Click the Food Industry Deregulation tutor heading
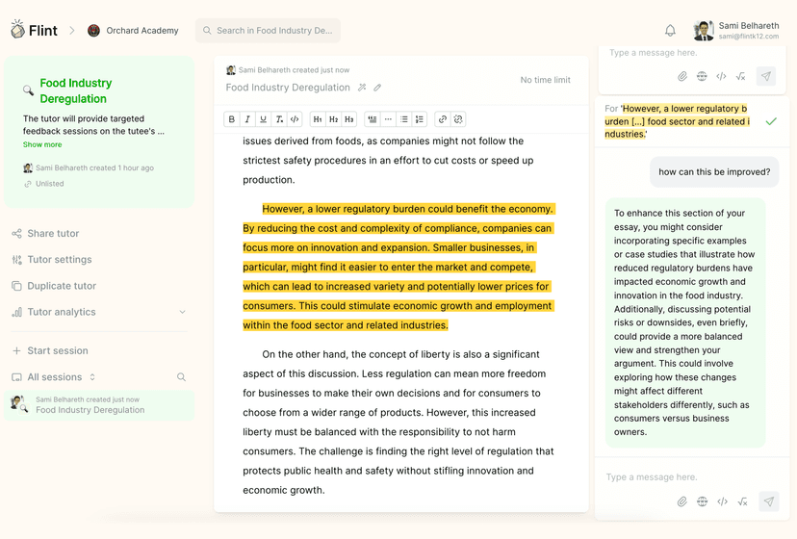The image size is (797, 539). pos(76,91)
